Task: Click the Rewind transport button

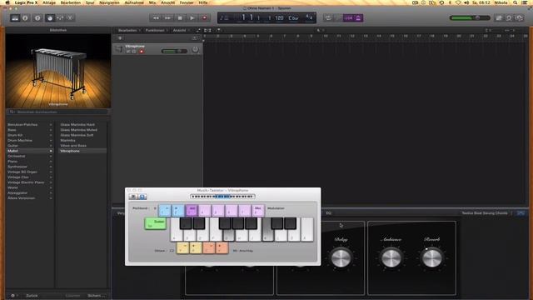Action: click(156, 18)
